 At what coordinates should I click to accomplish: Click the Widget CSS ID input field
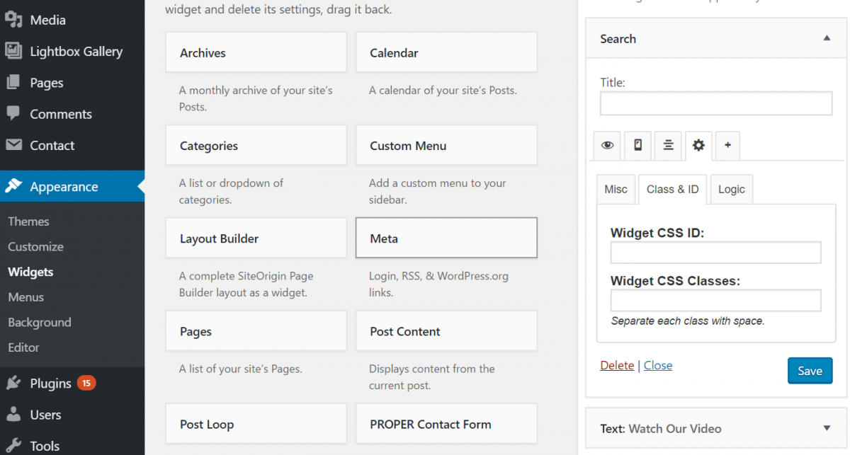715,252
